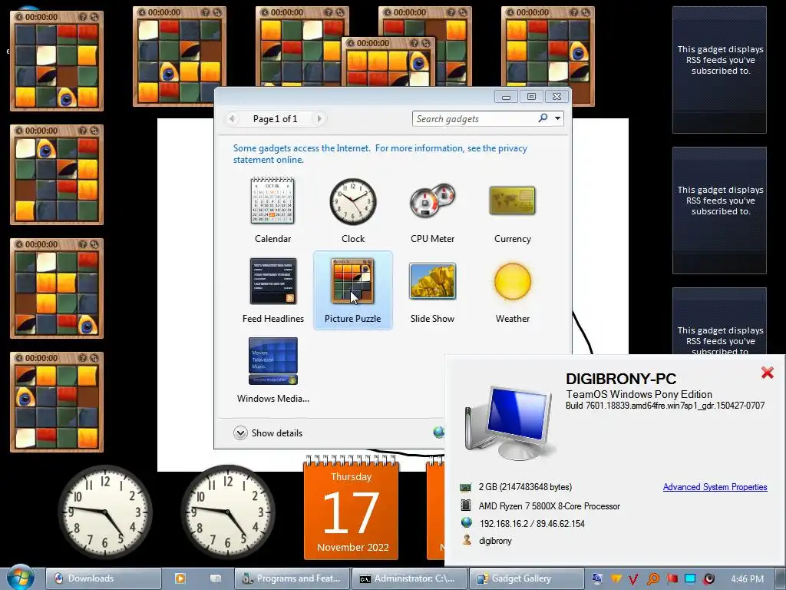Click the processor icon beside AMD Ryzen

pos(466,505)
